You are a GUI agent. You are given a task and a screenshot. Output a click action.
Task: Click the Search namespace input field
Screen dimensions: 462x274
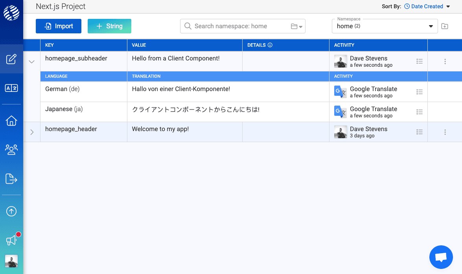coord(240,26)
